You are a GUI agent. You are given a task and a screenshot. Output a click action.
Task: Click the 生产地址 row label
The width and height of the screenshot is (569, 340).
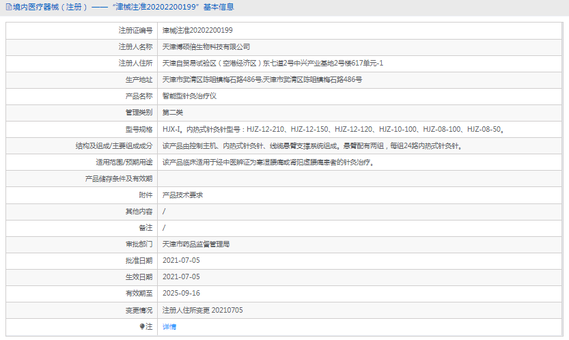[x=139, y=79]
